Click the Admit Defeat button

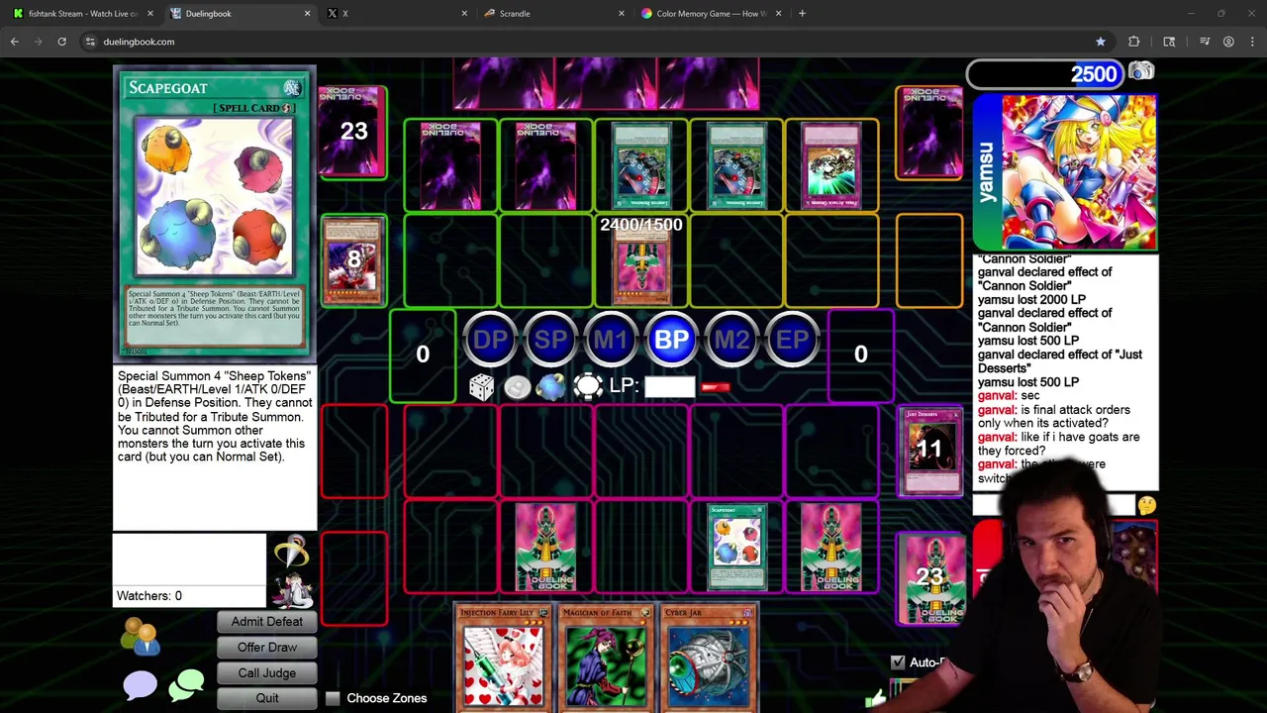(266, 622)
